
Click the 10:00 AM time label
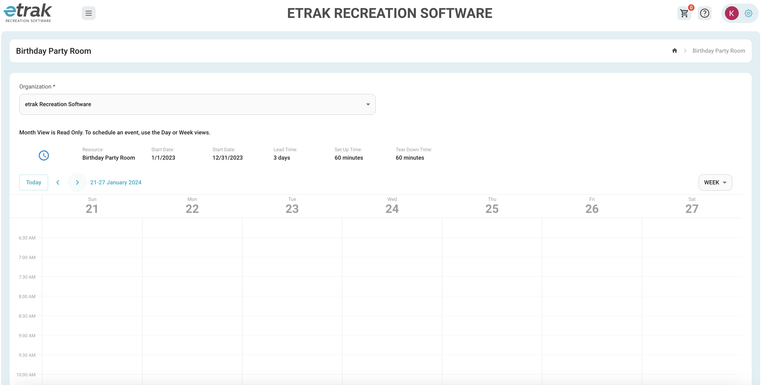tap(26, 375)
